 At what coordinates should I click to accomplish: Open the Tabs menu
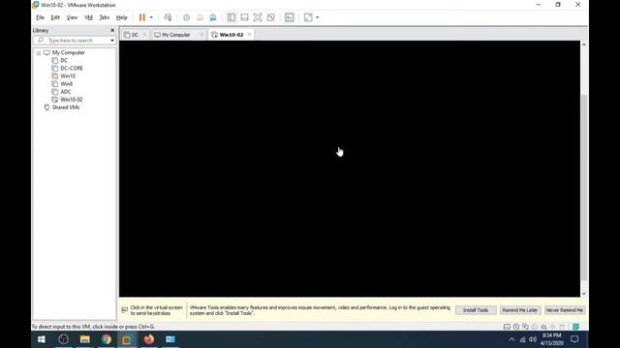click(104, 17)
